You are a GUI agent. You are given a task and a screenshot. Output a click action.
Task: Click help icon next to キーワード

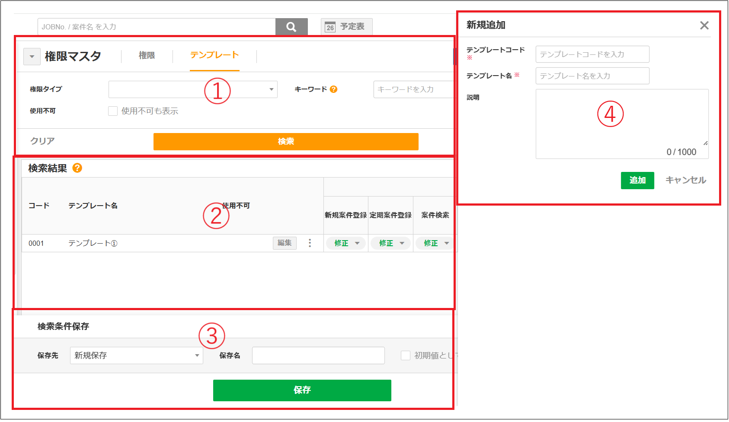click(333, 89)
